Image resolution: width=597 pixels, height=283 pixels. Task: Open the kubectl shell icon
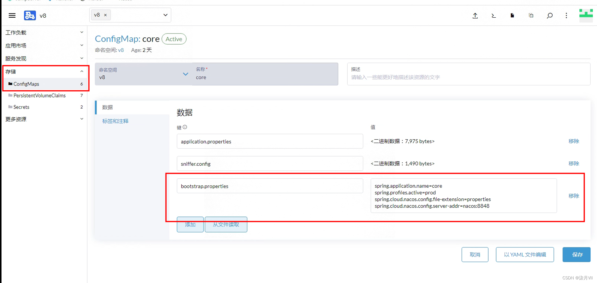[494, 16]
